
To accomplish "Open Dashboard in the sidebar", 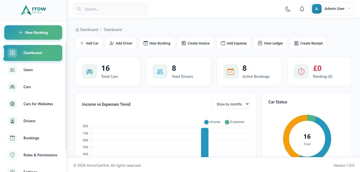I will 33,53.
